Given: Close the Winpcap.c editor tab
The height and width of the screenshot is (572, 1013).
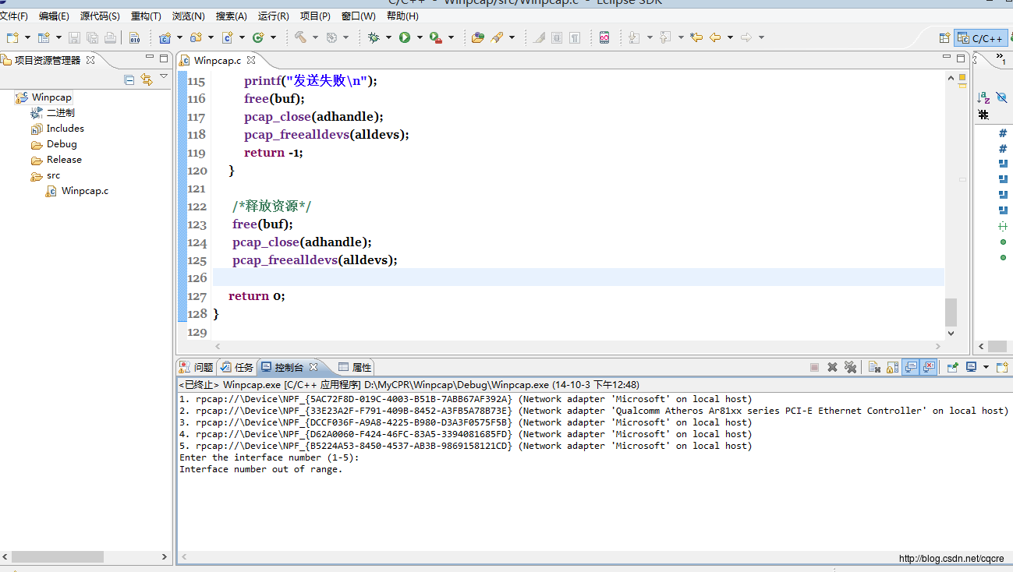Looking at the screenshot, I should [x=251, y=60].
